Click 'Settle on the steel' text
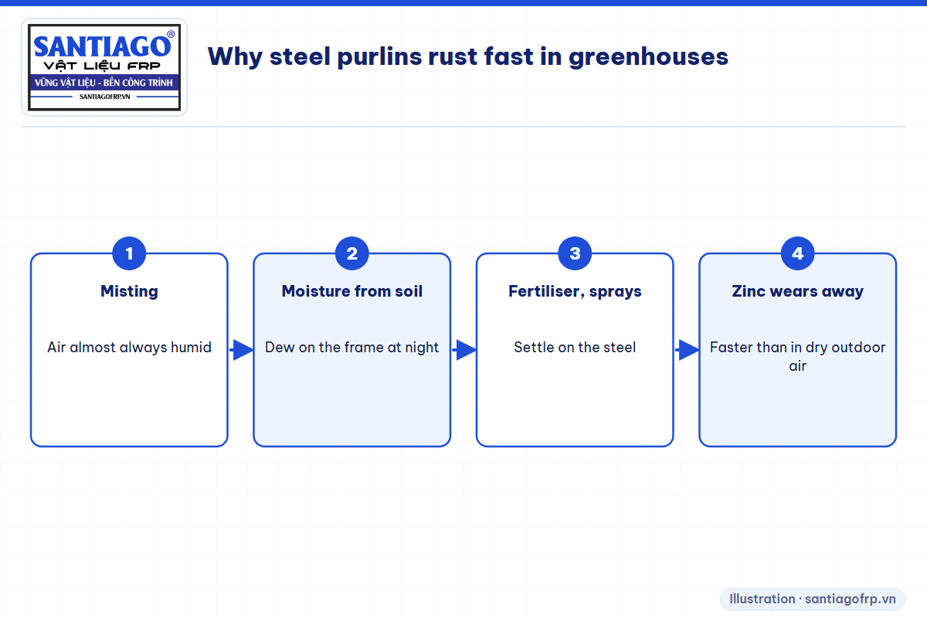 click(x=575, y=348)
